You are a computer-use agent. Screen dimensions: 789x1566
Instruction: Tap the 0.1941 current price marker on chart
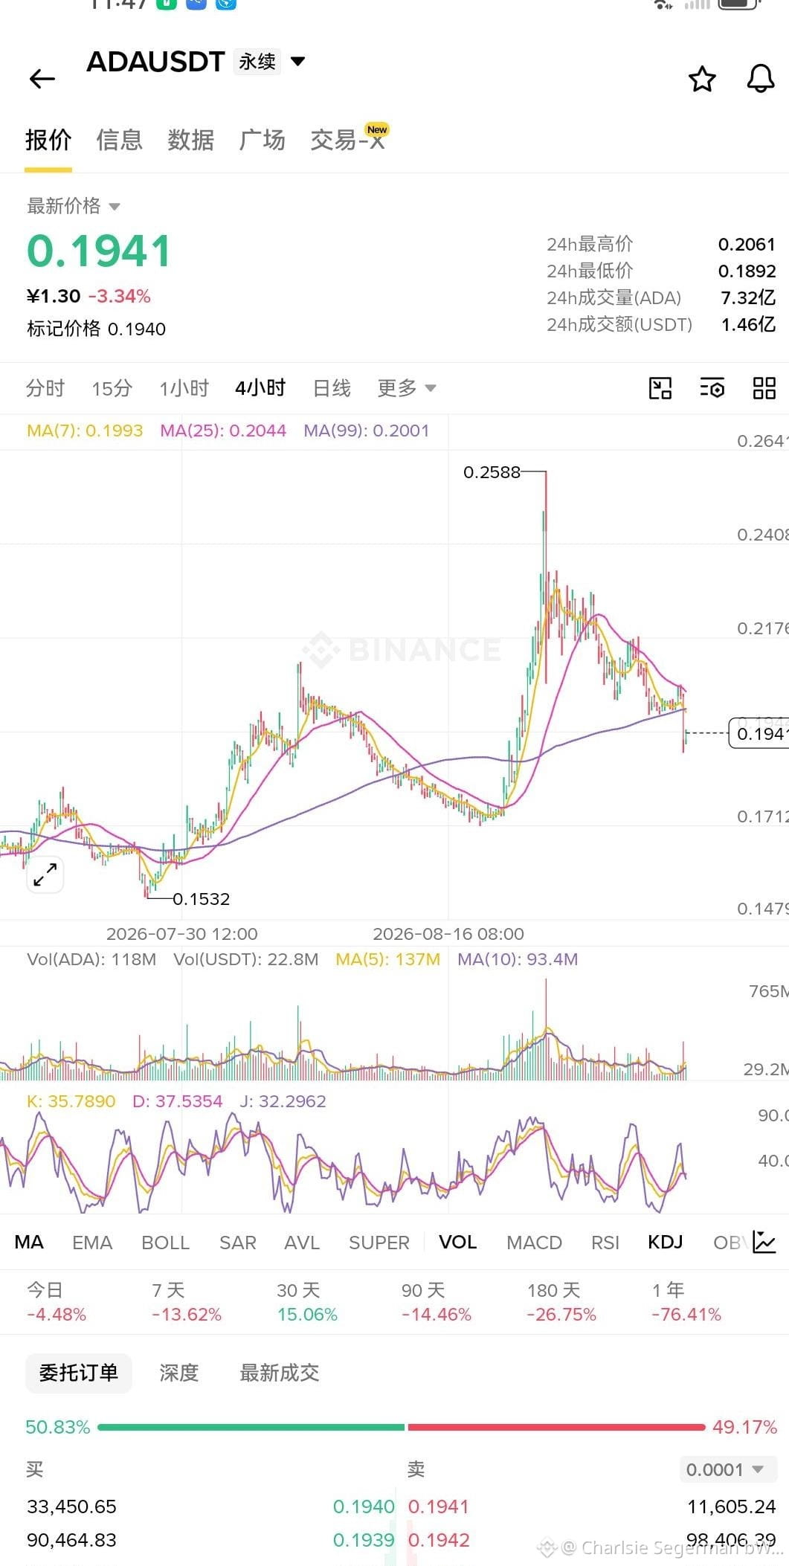click(759, 734)
